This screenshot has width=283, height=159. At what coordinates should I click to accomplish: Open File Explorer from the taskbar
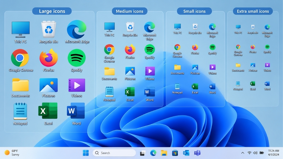(164, 153)
